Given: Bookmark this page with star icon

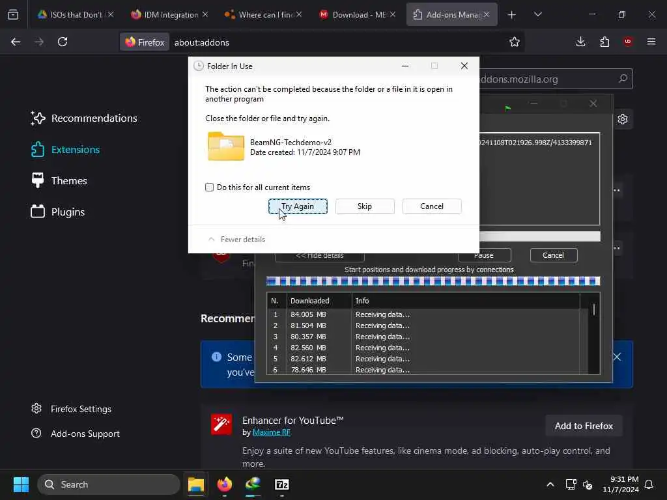Looking at the screenshot, I should coord(515,42).
